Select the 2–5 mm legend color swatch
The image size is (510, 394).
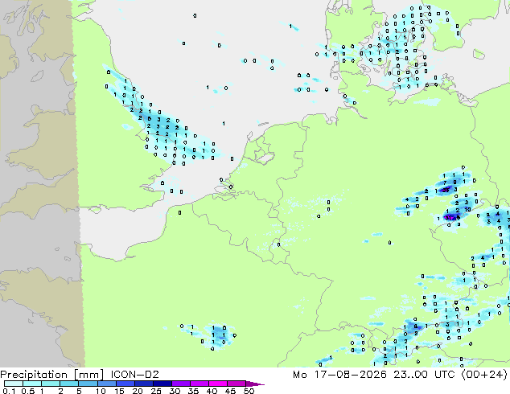coord(69,384)
